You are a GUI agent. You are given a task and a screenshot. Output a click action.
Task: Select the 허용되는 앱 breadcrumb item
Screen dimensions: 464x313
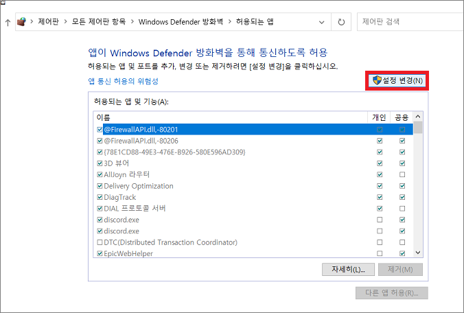tap(255, 21)
